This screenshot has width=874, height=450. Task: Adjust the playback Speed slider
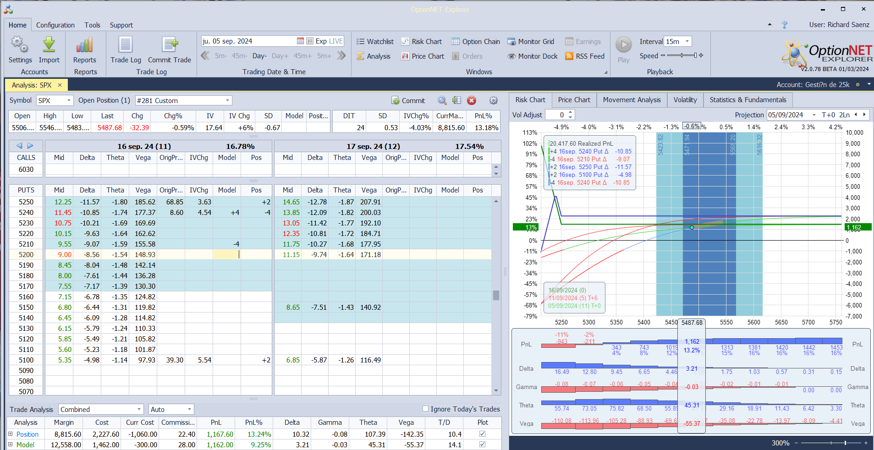[x=682, y=55]
